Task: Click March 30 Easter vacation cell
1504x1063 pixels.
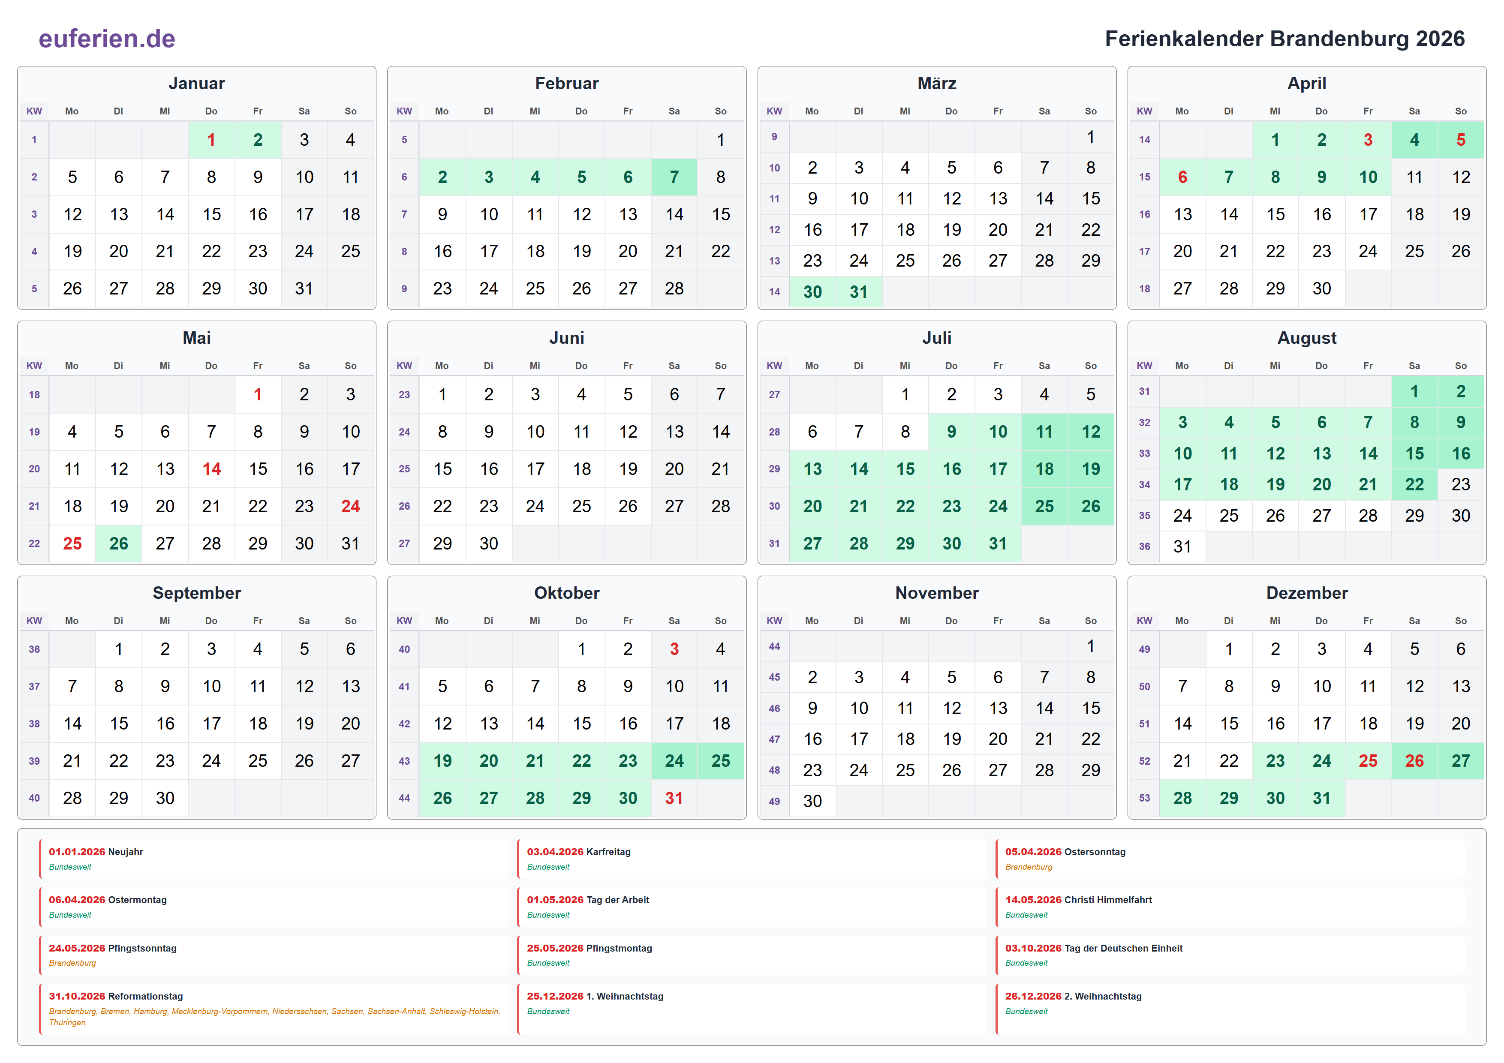Action: [812, 291]
